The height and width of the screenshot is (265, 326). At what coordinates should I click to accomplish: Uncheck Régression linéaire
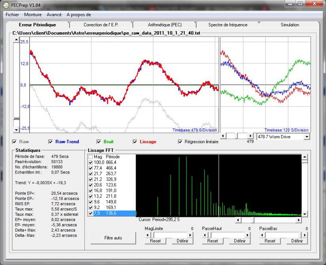pyautogui.click(x=180, y=142)
